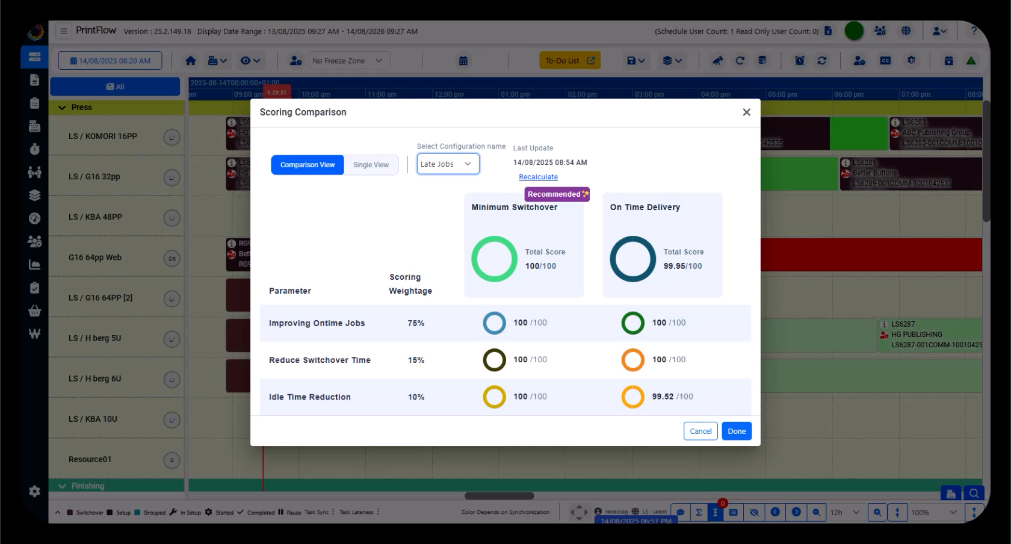Open the user account dropdown in the header

point(939,31)
